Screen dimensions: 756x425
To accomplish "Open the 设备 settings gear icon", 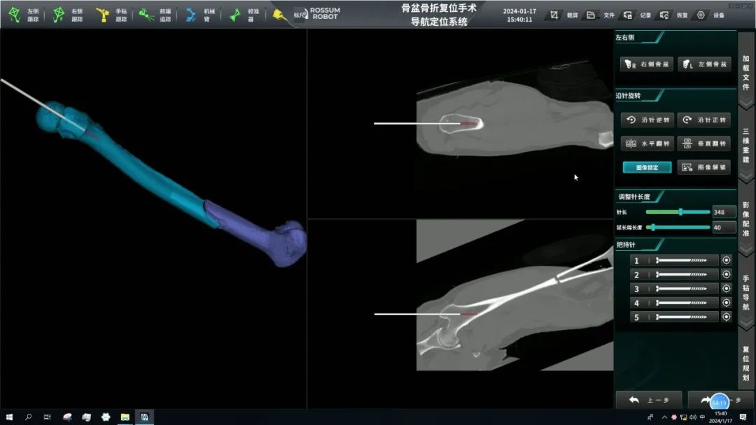I will (701, 15).
